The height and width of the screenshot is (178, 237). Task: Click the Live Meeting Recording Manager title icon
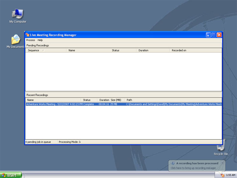27,35
